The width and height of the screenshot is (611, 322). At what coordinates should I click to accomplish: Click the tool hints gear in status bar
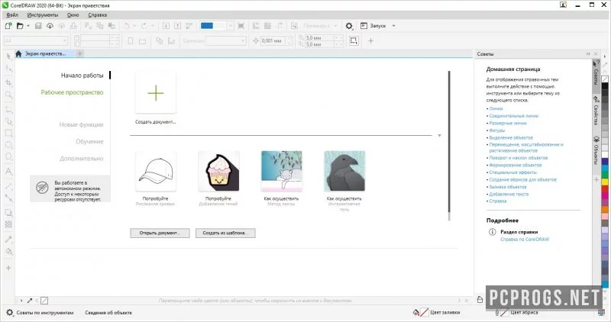coord(10,312)
